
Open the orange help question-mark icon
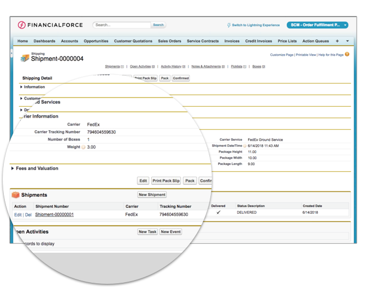[347, 54]
